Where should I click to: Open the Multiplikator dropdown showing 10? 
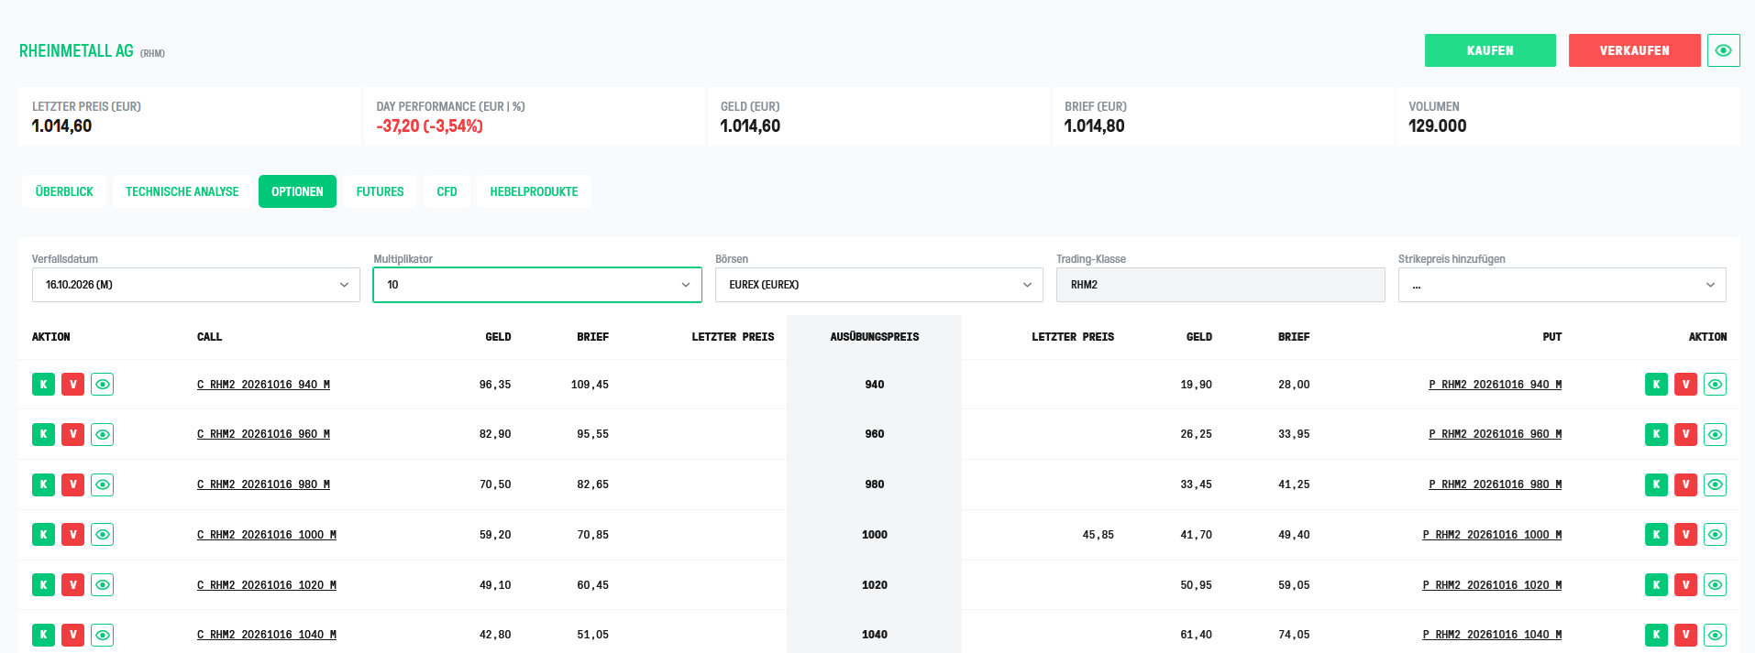tap(537, 285)
